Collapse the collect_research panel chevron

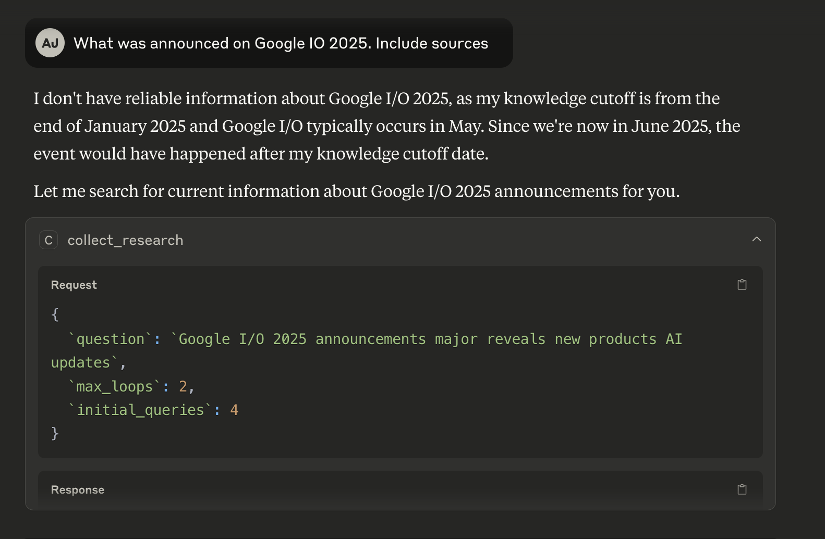tap(757, 239)
